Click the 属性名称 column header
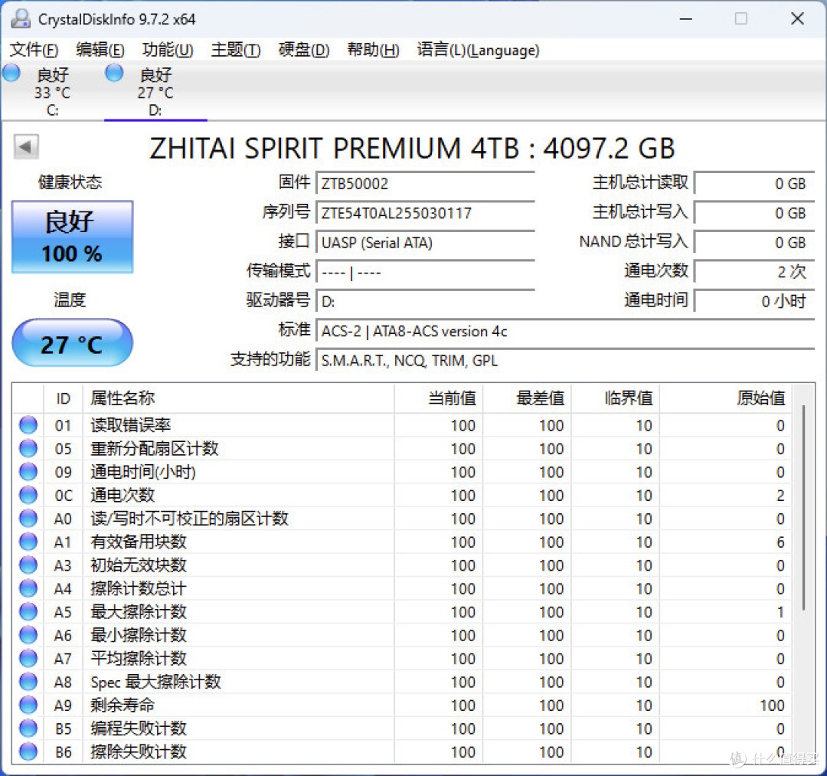The width and height of the screenshot is (827, 776). [x=238, y=398]
